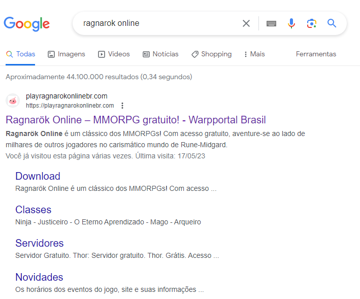Open the three-dot options next to URL
This screenshot has width=360, height=299.
122,106
